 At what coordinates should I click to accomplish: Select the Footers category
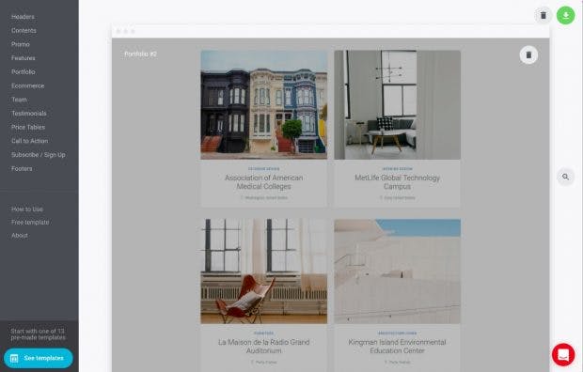[22, 169]
